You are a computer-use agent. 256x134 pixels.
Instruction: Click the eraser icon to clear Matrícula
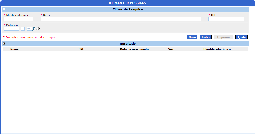pos(38,29)
